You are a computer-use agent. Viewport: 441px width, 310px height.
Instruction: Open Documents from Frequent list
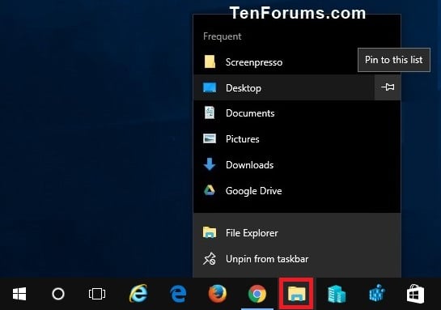297,113
